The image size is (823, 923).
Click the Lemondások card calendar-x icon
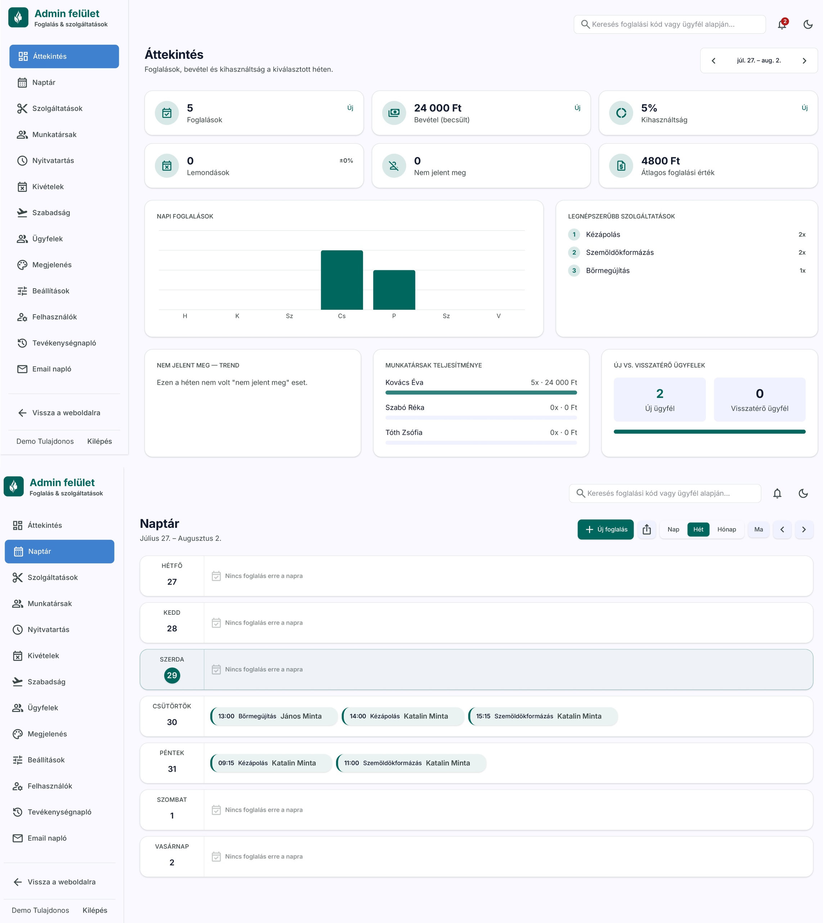point(167,166)
